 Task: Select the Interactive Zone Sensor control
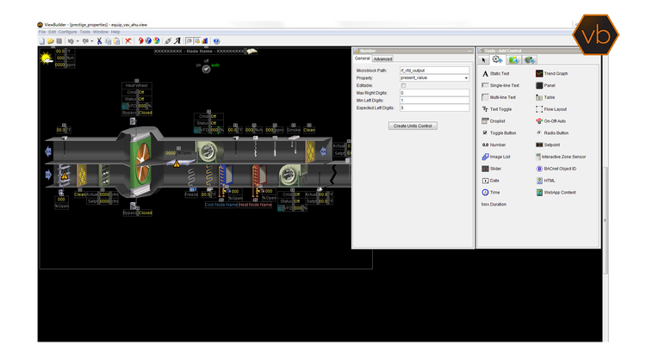tap(561, 157)
